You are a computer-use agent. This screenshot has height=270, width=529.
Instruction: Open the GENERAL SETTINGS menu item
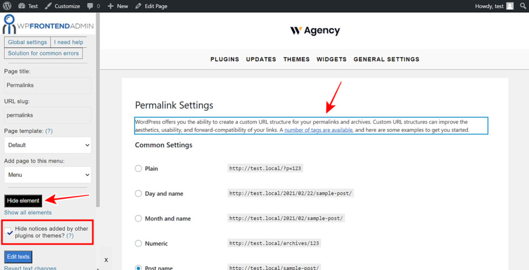pos(386,59)
